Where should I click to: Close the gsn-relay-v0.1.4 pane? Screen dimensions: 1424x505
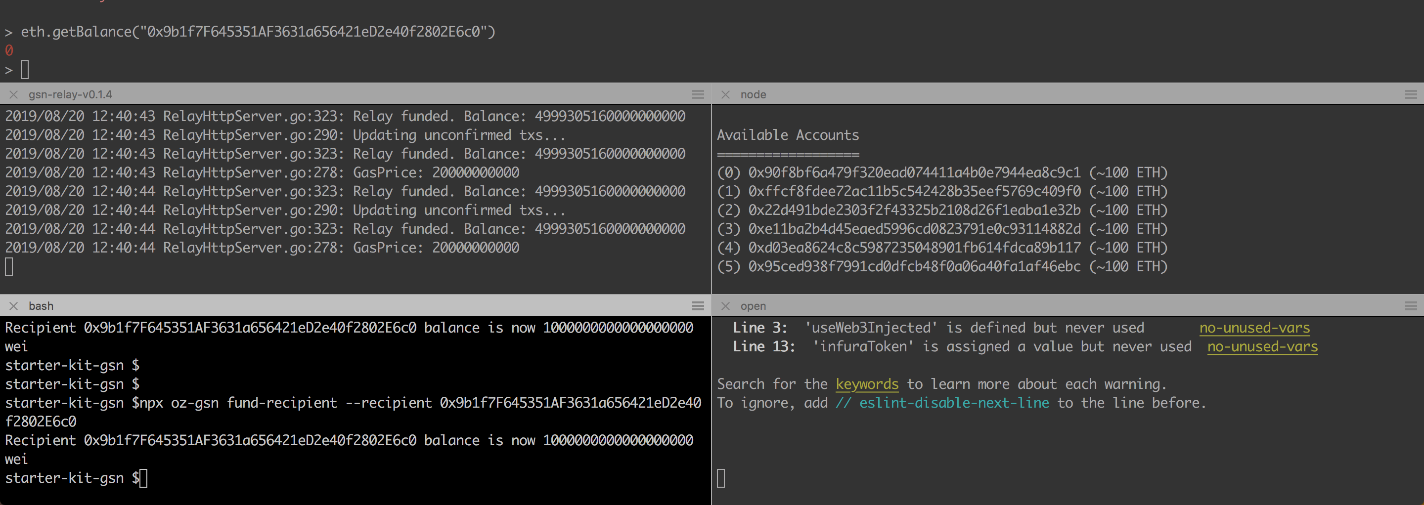[x=14, y=94]
